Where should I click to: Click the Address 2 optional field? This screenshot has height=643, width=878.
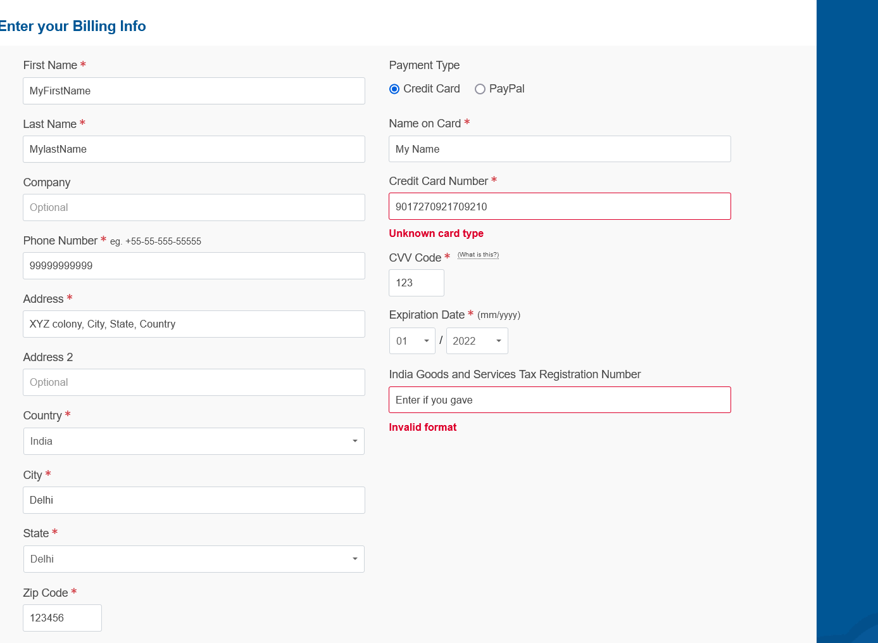(x=194, y=382)
